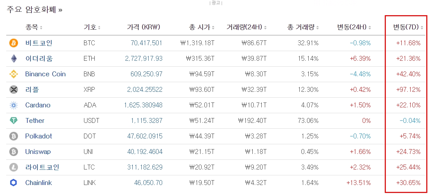Sort table by 거래량(24H) column
428x195 pixels.
tap(246, 27)
